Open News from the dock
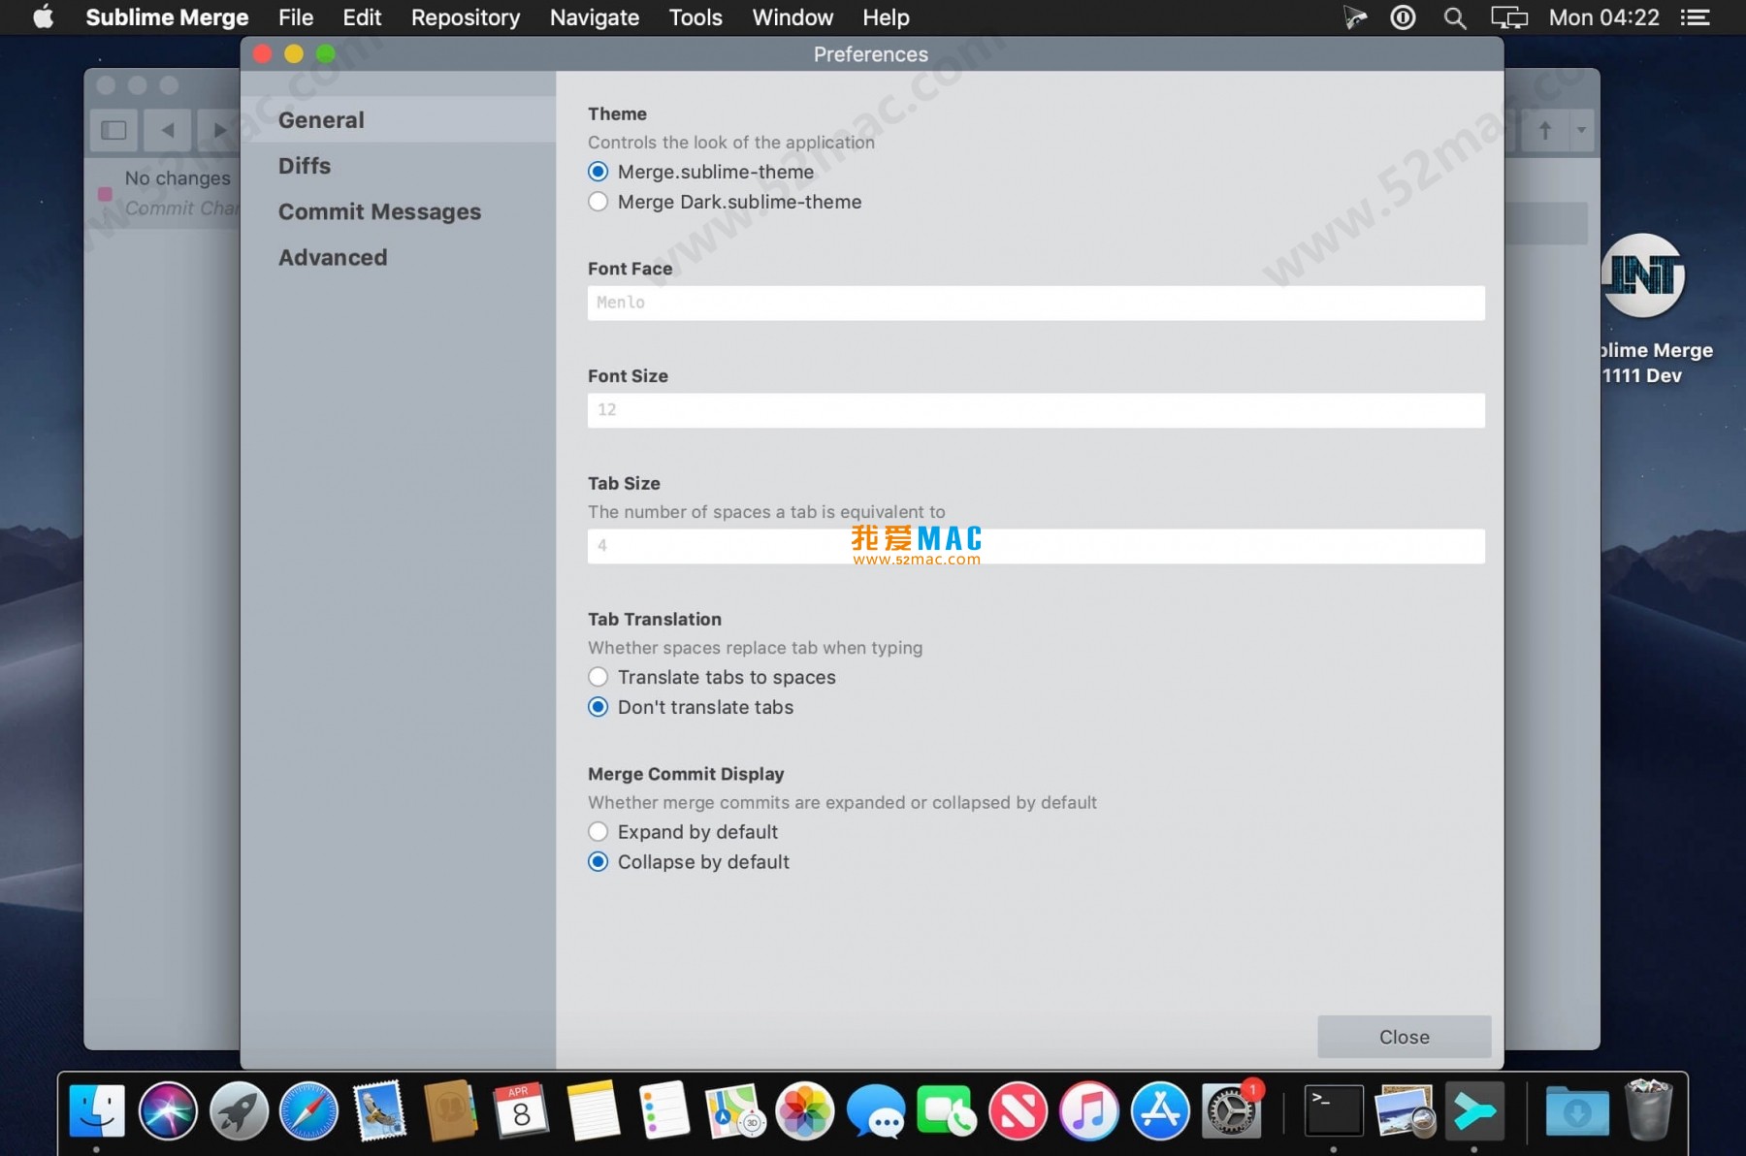Viewport: 1746px width, 1156px height. tap(1018, 1110)
